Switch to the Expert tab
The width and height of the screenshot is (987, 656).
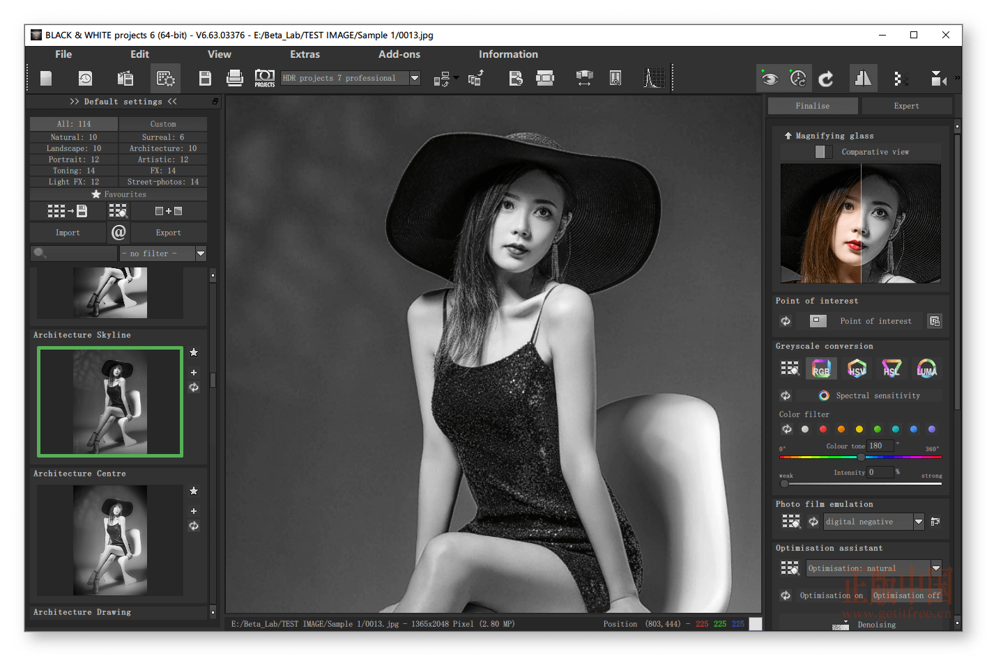click(906, 106)
